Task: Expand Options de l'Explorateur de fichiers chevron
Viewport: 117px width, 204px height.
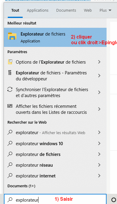Action: pos(99,62)
